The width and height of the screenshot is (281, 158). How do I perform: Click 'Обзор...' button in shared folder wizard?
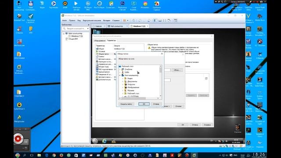coord(177,70)
